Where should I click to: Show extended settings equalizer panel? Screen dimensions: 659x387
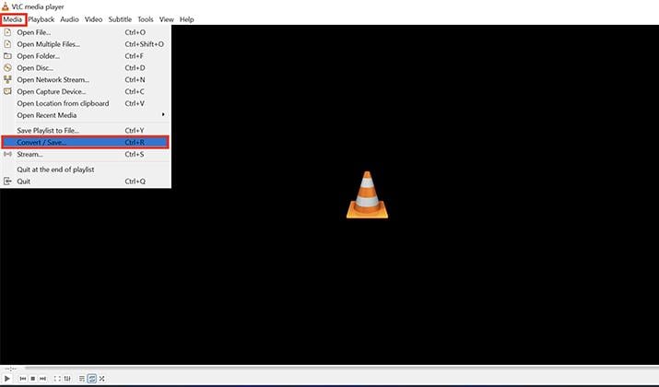click(x=67, y=379)
